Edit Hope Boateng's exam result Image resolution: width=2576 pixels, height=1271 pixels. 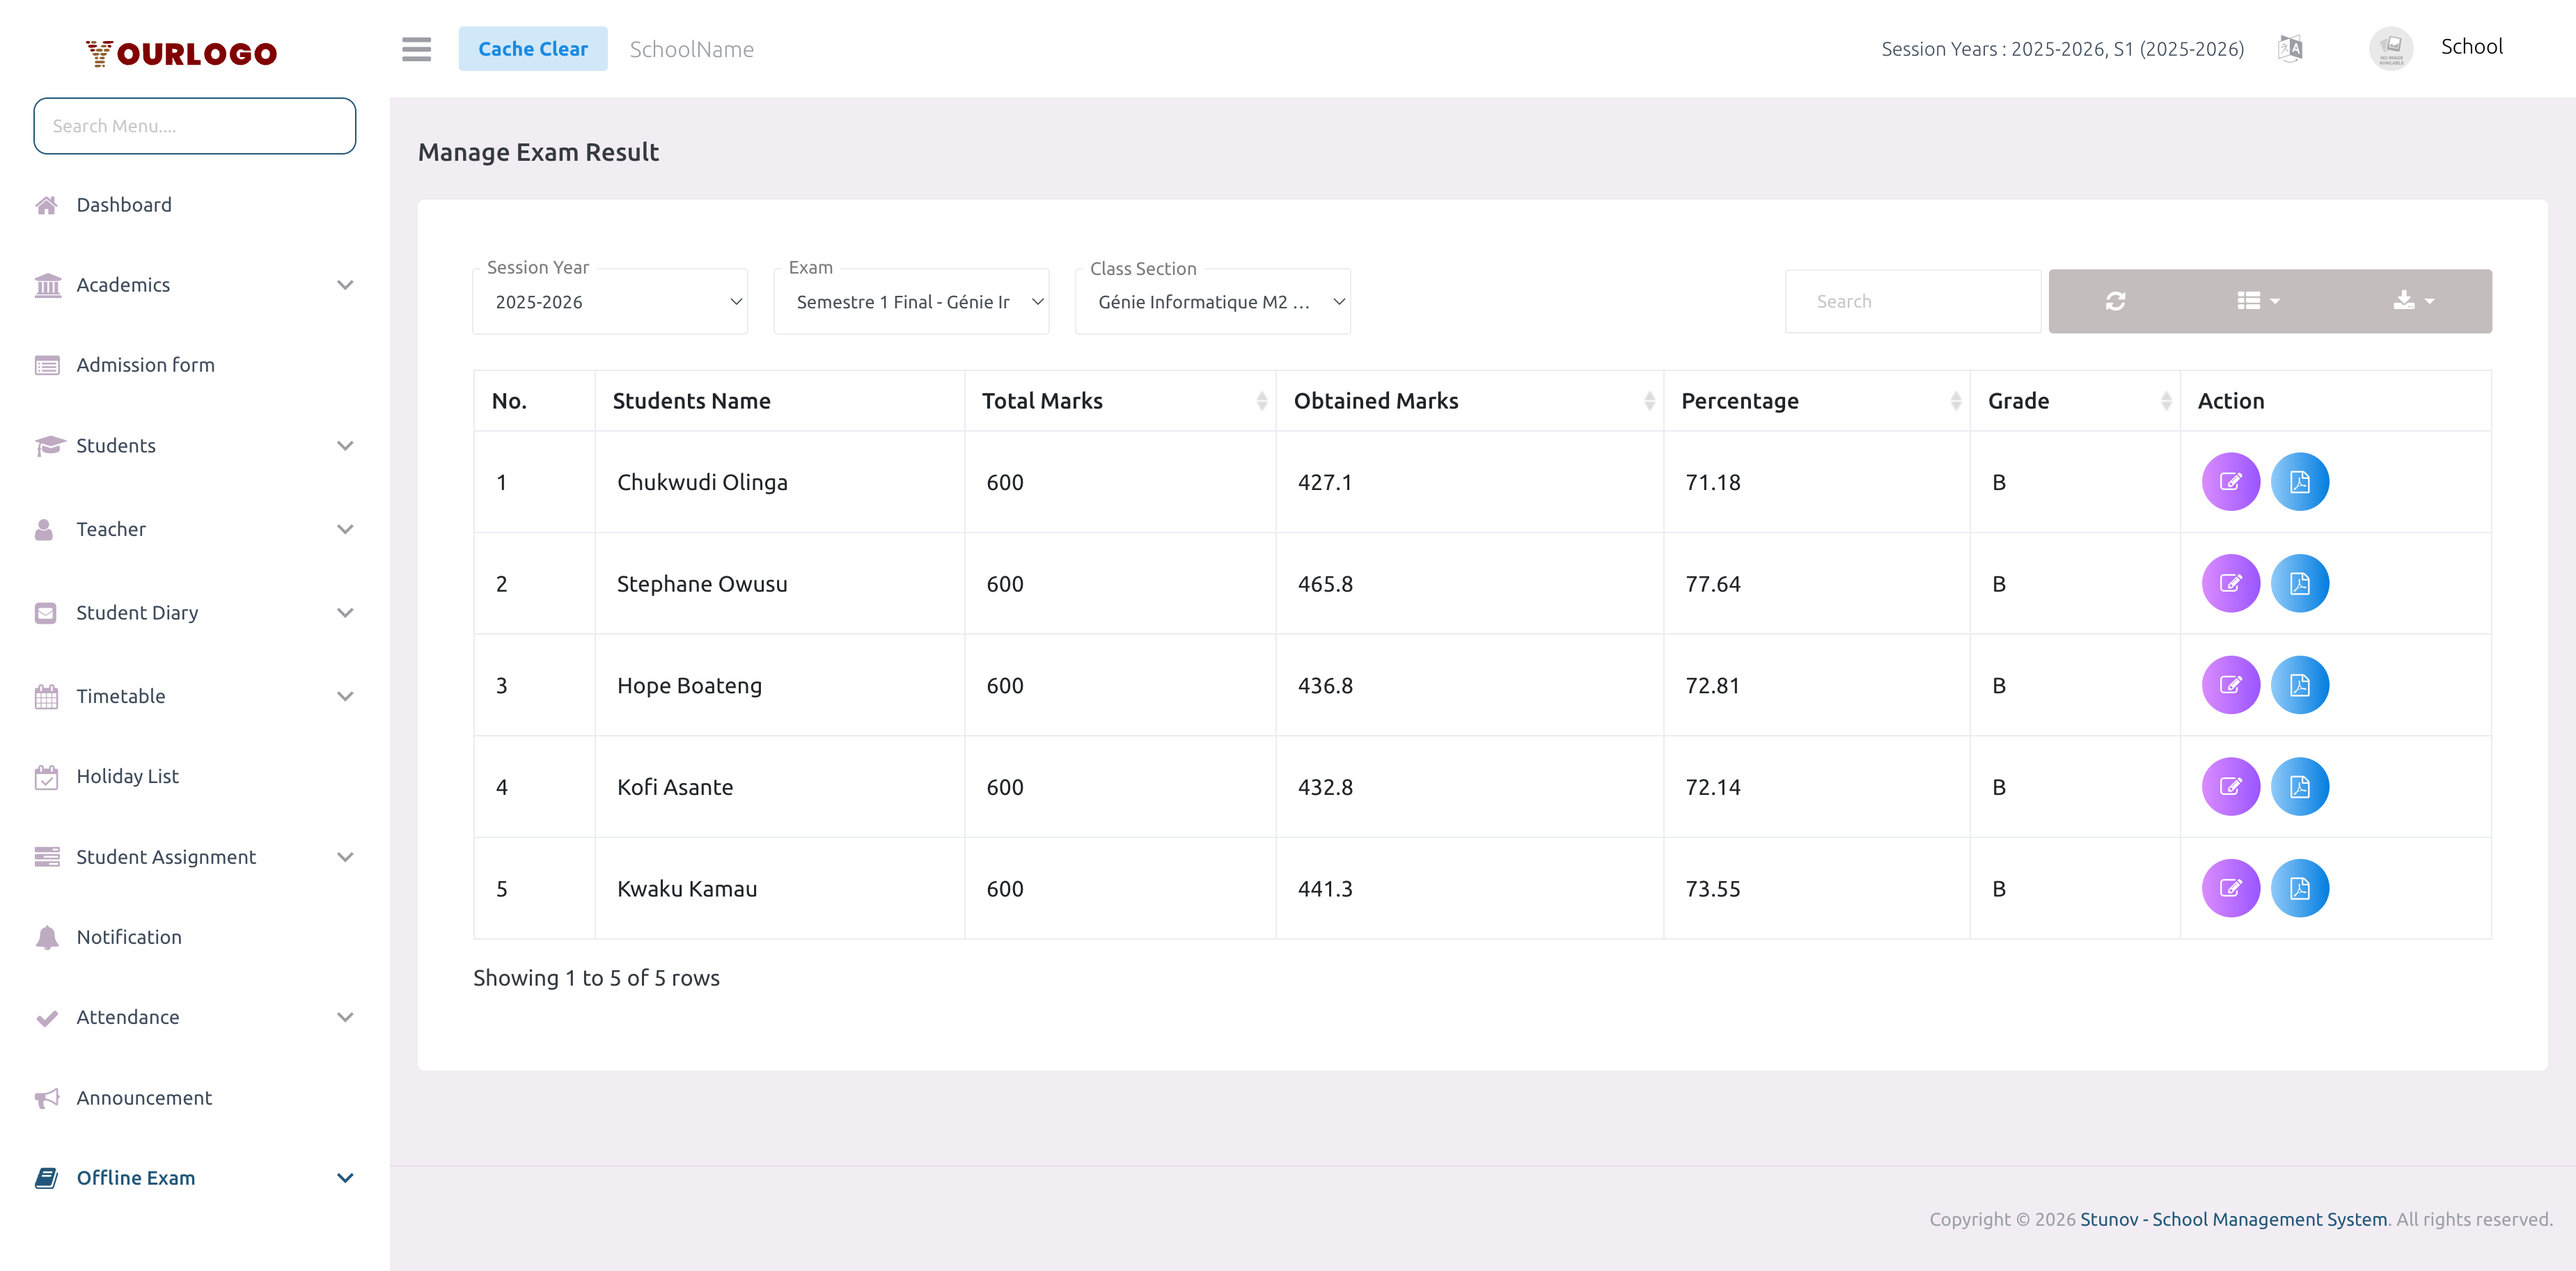point(2231,685)
